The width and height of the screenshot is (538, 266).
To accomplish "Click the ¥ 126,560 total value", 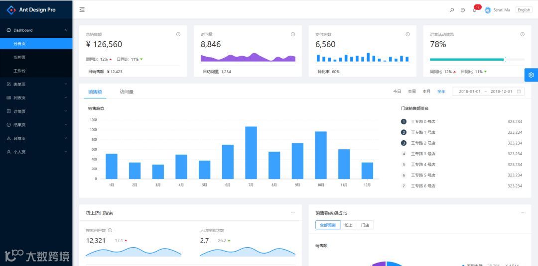I will (104, 44).
